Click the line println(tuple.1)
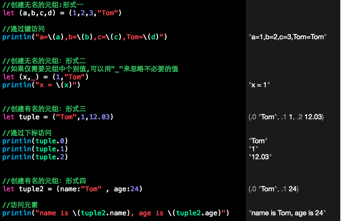Viewport: 341px width, 221px height. pyautogui.click(x=35, y=149)
